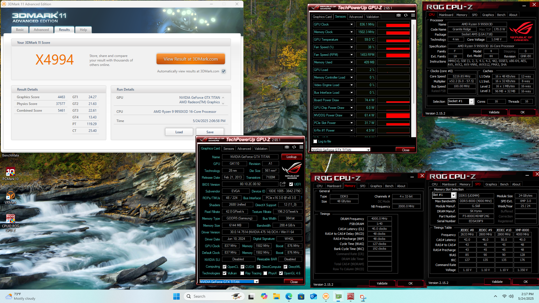The image size is (539, 303).
Task: Open Microsoft Edge from the taskbar
Action: 289,296
